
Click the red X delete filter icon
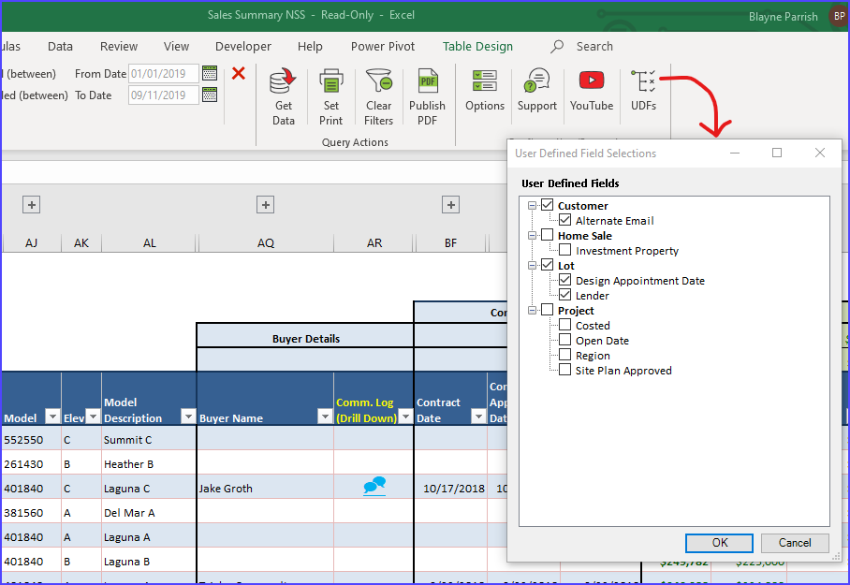237,74
